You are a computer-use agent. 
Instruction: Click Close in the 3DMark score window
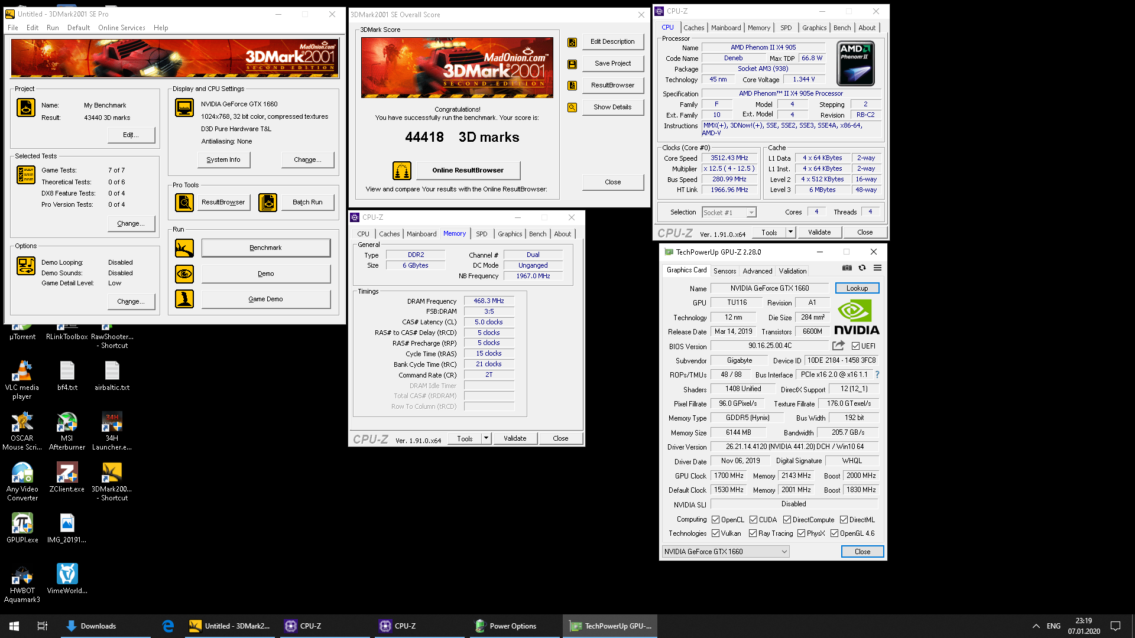click(613, 182)
